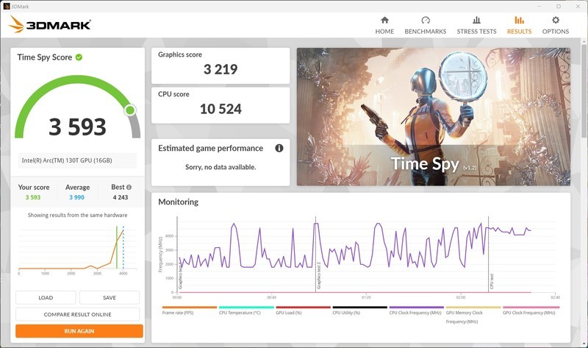The image size is (588, 348).
Task: Click the Results orange bars icon
Action: pos(519,20)
